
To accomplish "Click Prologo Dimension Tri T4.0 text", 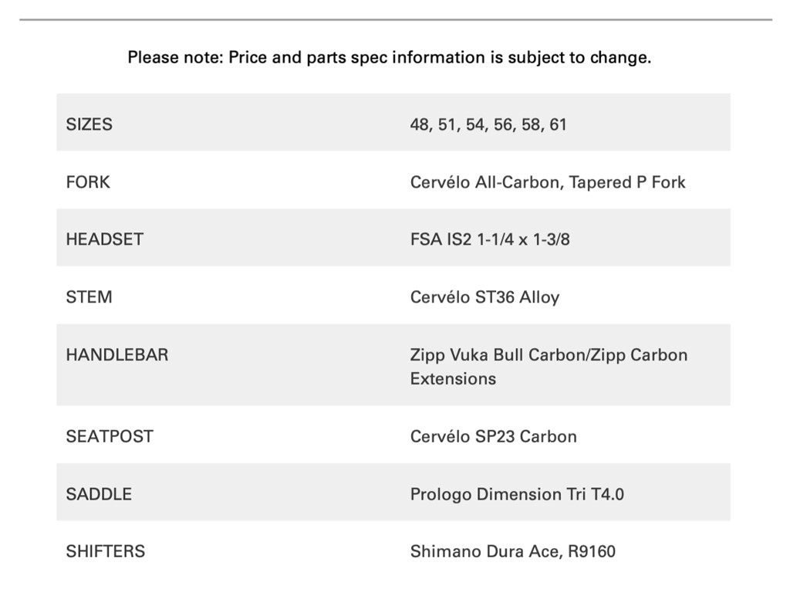I will pos(517,494).
